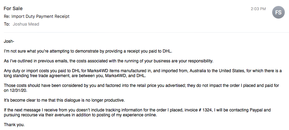Click the FS sender avatar icon
This screenshot has height=130, width=289.
[278, 12]
